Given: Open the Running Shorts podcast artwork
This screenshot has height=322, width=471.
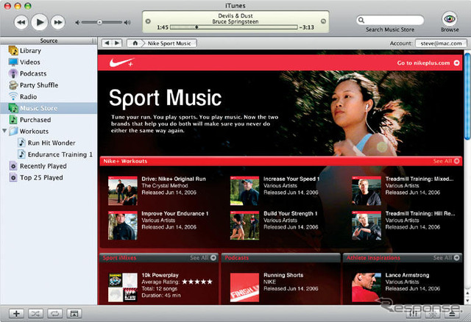Looking at the screenshot, I should (x=244, y=287).
